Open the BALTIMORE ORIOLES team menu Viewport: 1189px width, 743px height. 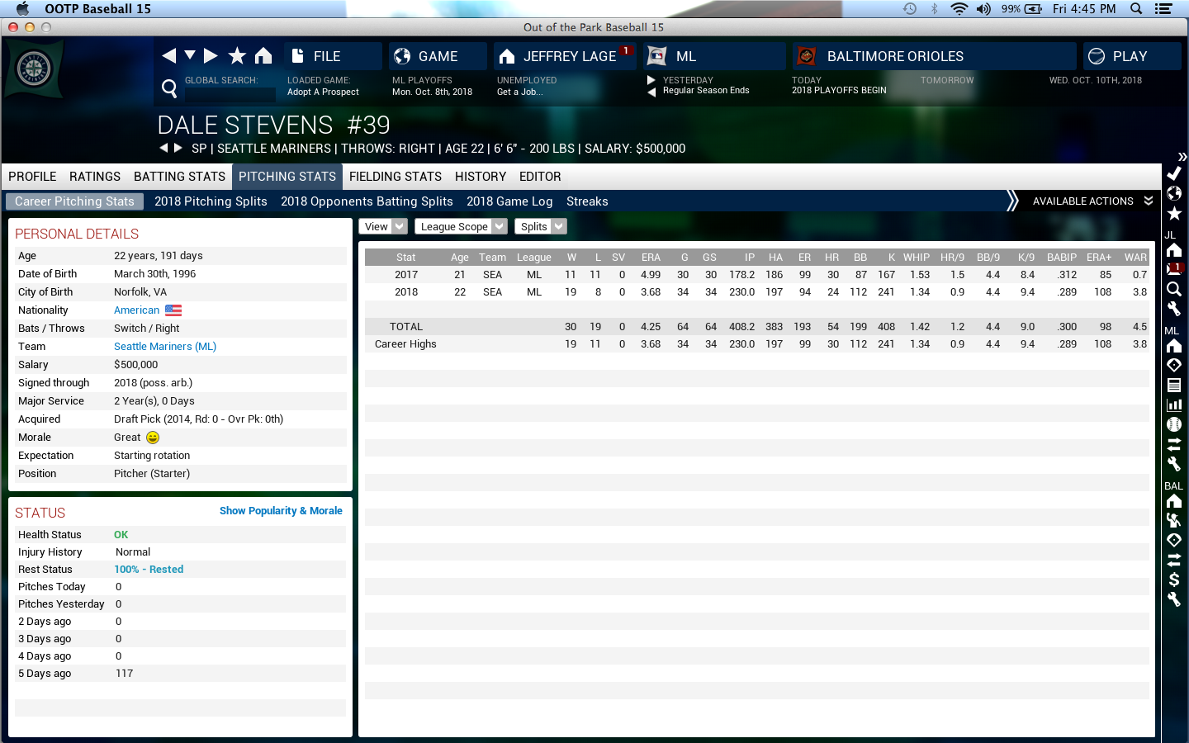[x=935, y=56]
